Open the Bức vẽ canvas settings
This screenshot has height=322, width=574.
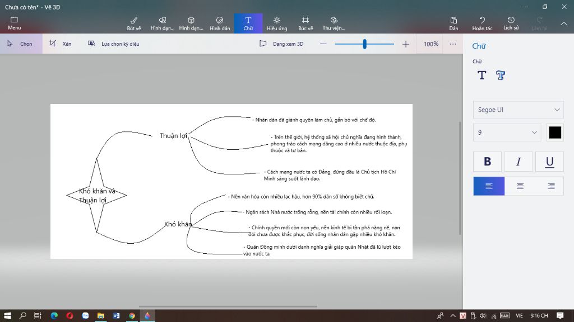305,23
